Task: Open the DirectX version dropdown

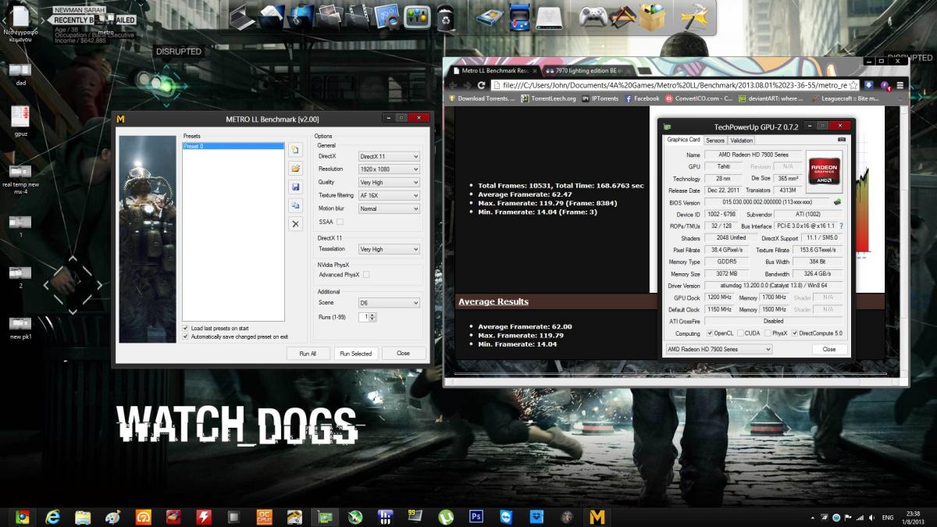Action: tap(389, 156)
